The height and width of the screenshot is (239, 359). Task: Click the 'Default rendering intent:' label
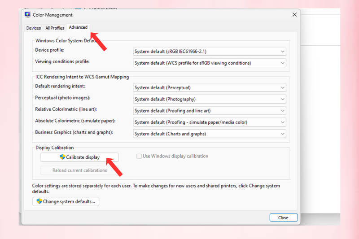[x=60, y=86]
